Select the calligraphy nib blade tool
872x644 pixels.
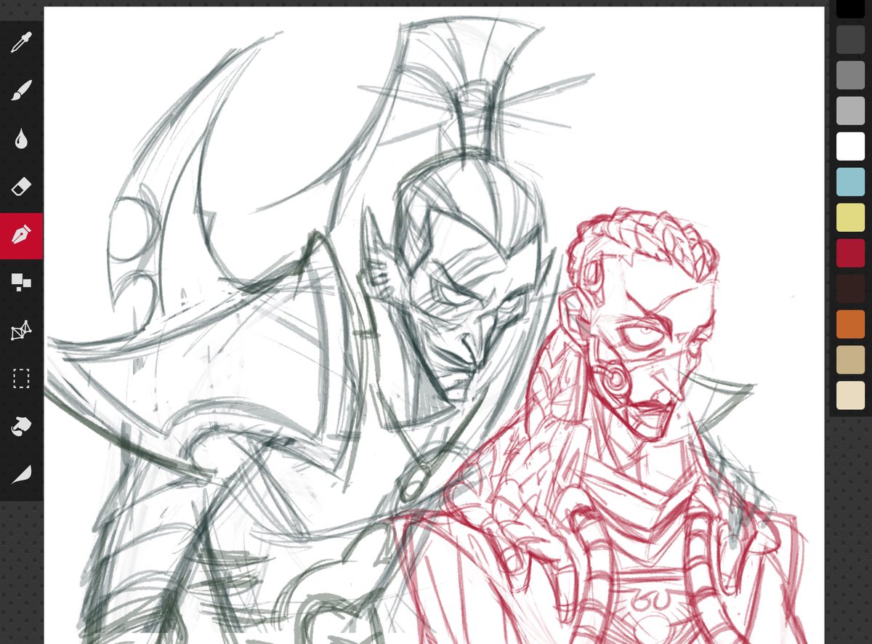pos(21,475)
